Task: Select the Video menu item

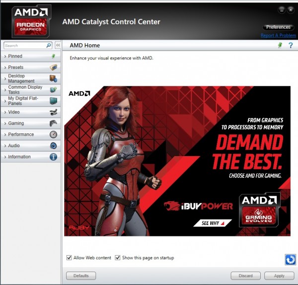Action: (x=31, y=112)
